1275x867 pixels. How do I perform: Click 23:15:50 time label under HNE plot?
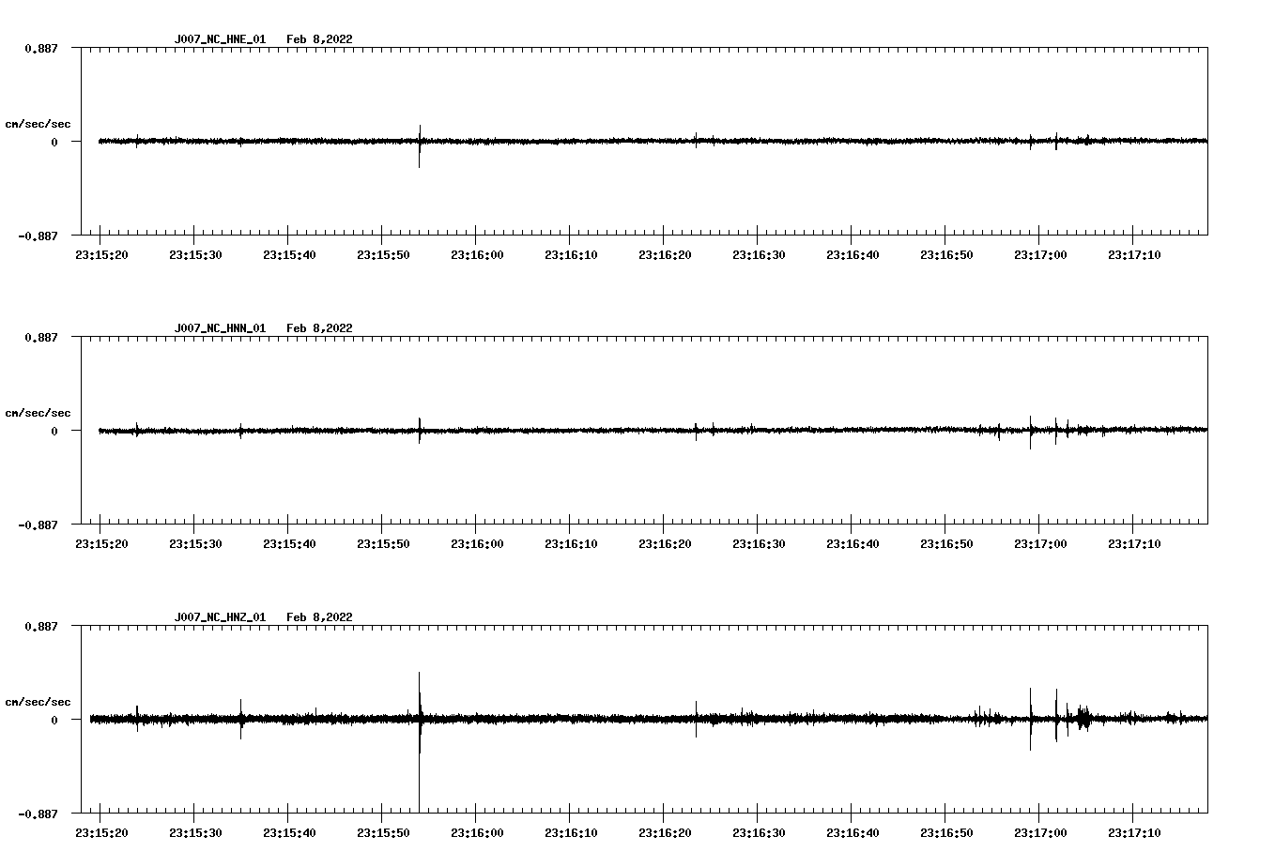coord(383,255)
